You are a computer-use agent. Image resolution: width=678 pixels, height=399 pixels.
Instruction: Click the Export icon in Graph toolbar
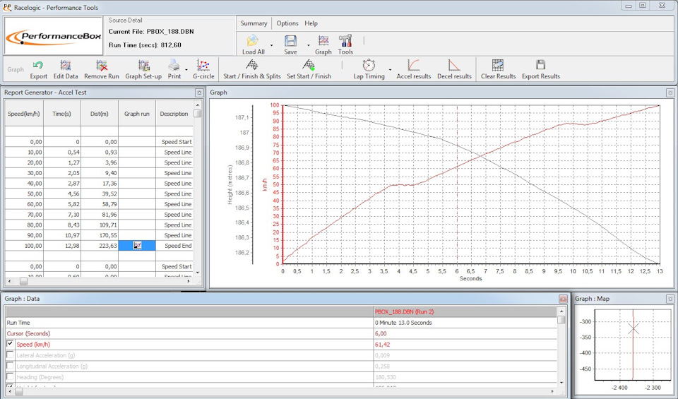click(x=38, y=69)
